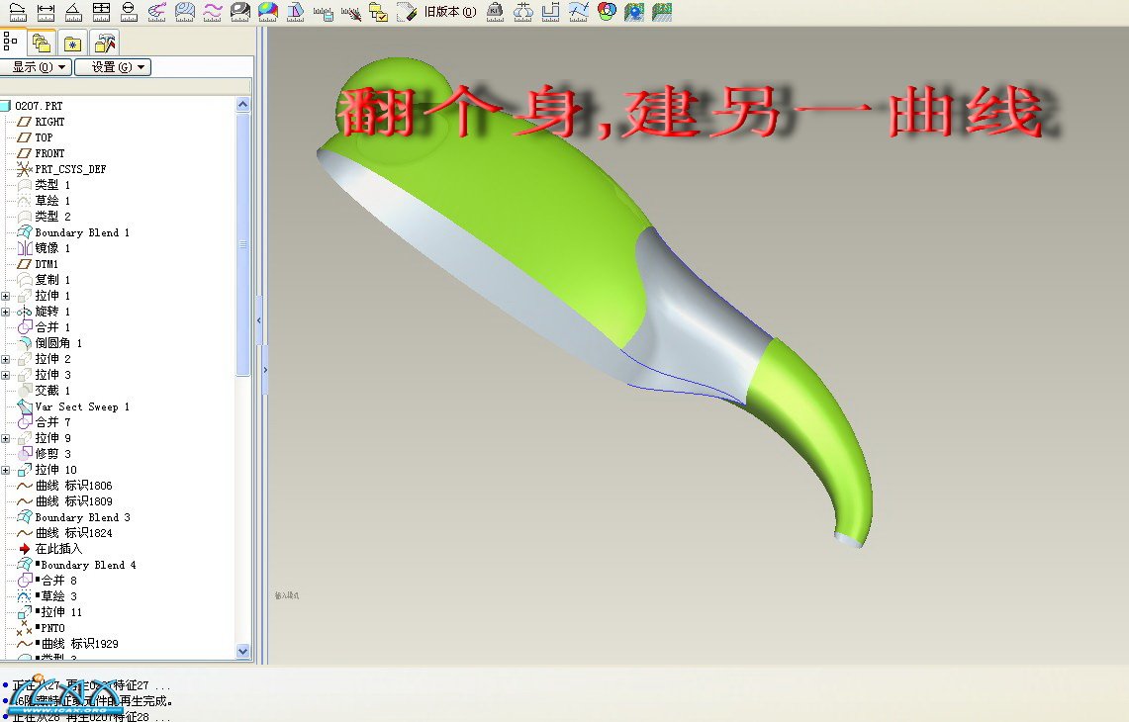Click the tri-color circles analysis icon

(607, 12)
